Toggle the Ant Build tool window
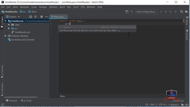The image size is (190, 107). [x=187, y=35]
